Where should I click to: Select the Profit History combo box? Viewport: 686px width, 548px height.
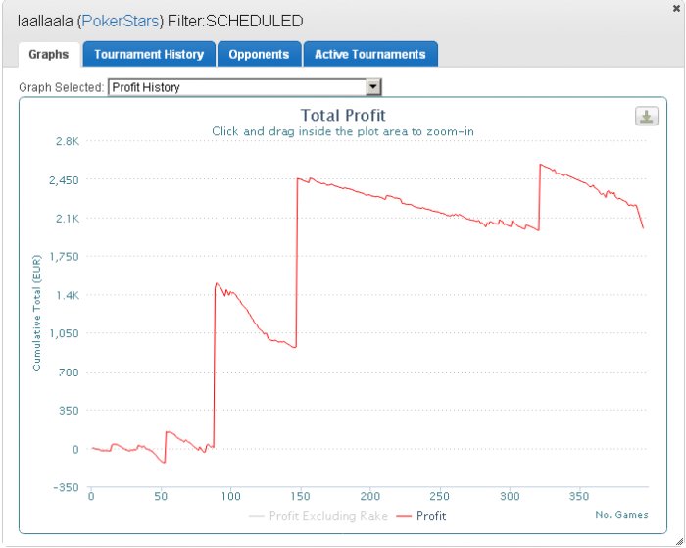(245, 87)
